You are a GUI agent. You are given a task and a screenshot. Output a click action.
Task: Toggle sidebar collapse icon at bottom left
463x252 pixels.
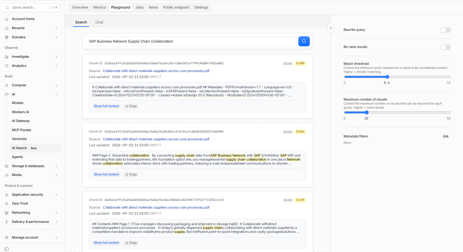(7, 249)
